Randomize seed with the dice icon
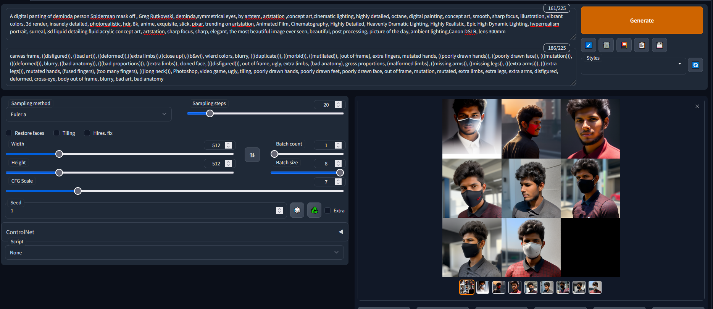 click(x=297, y=210)
